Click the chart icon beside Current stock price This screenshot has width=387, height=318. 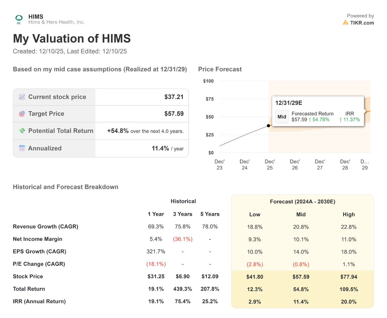point(22,97)
